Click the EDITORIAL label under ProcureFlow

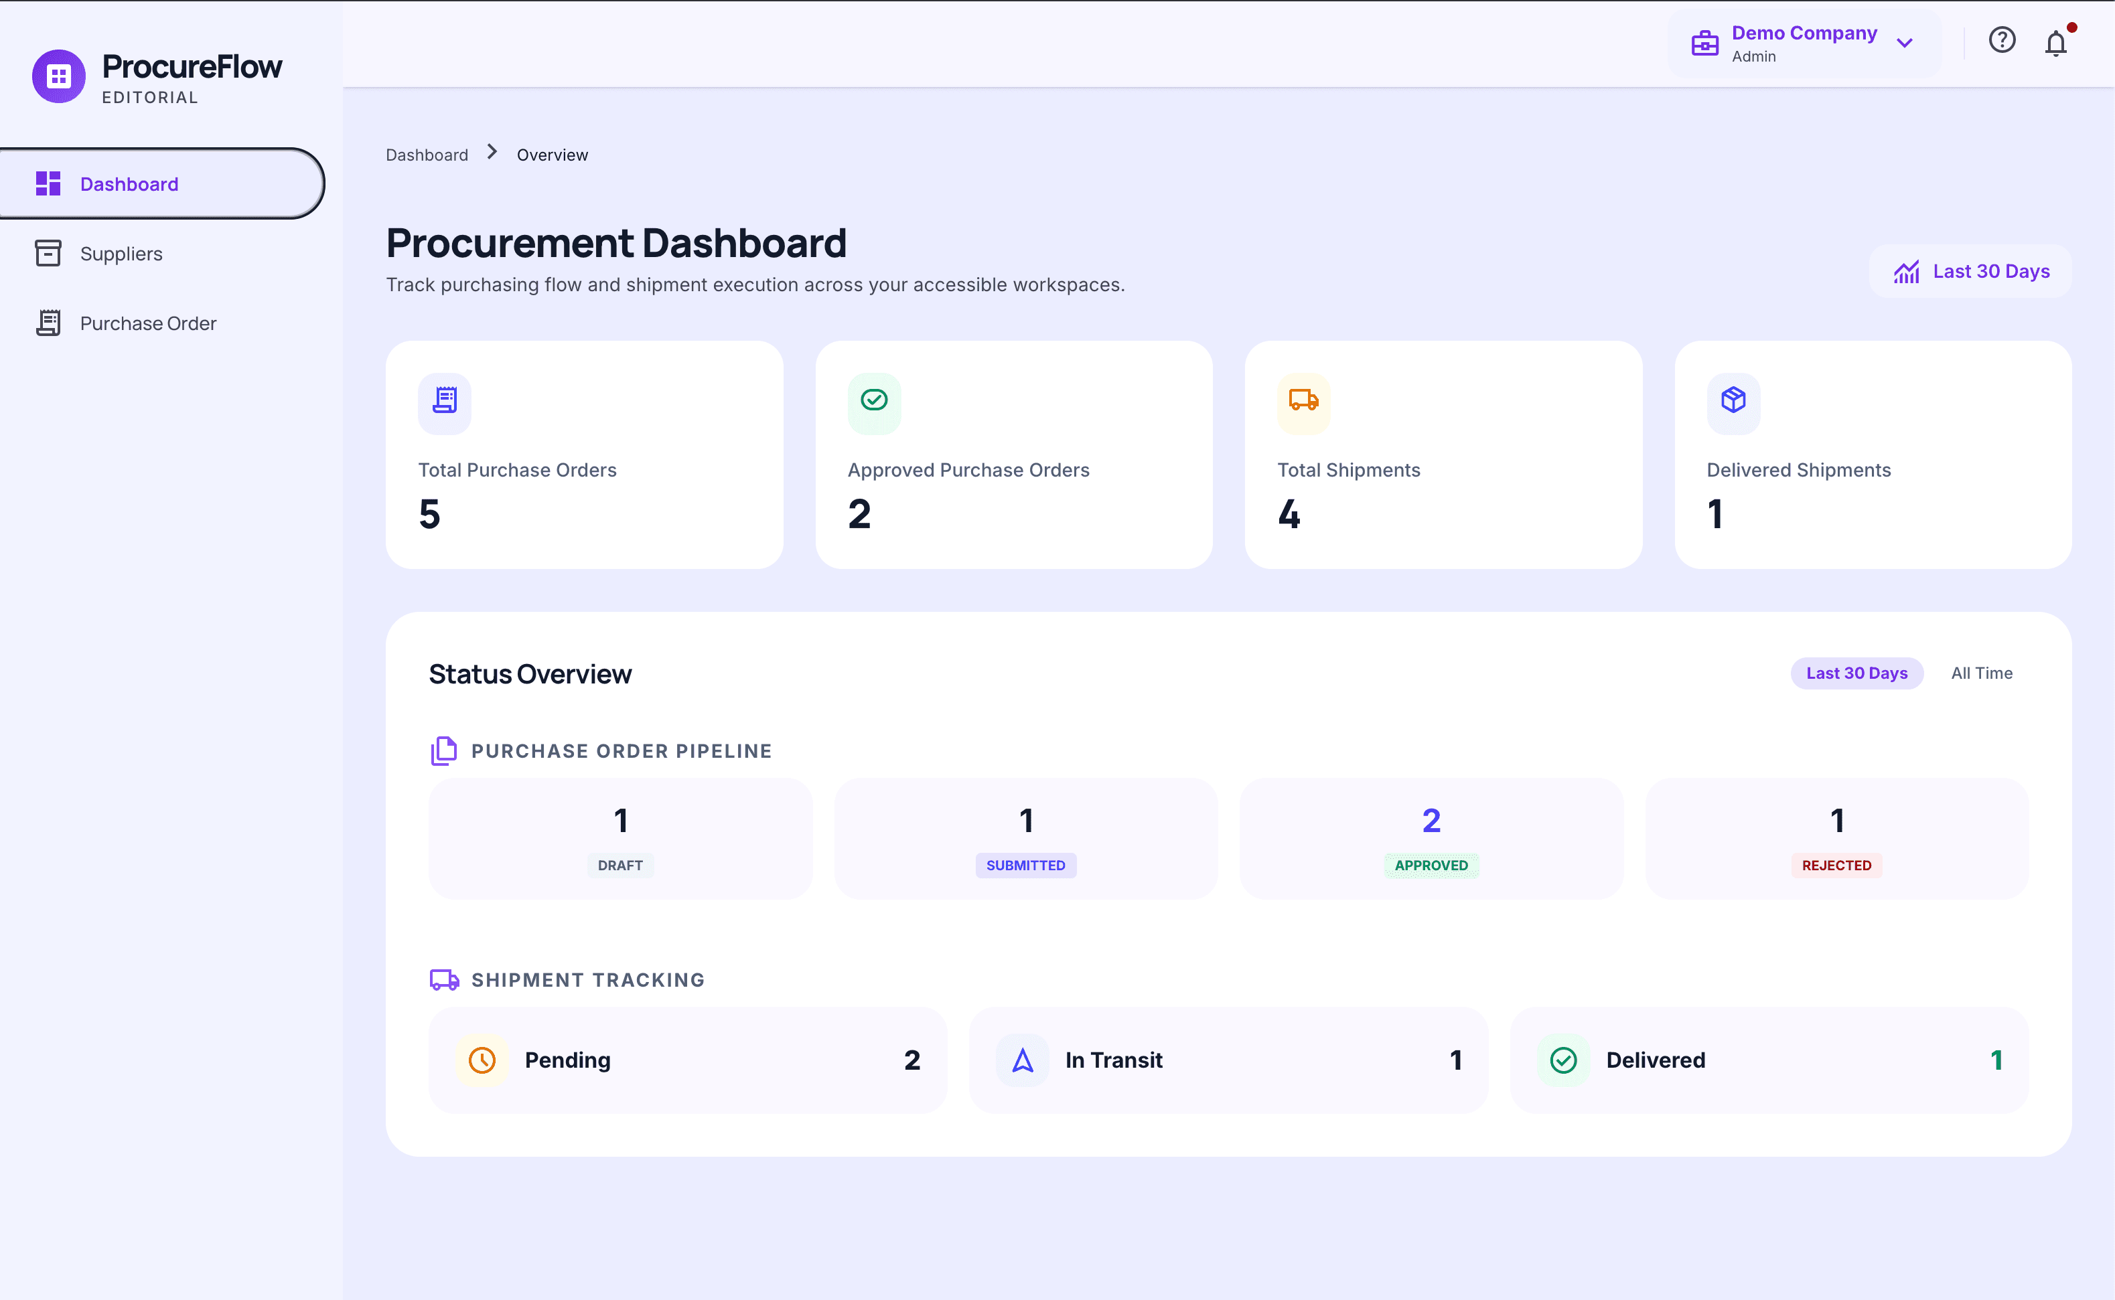coord(149,97)
